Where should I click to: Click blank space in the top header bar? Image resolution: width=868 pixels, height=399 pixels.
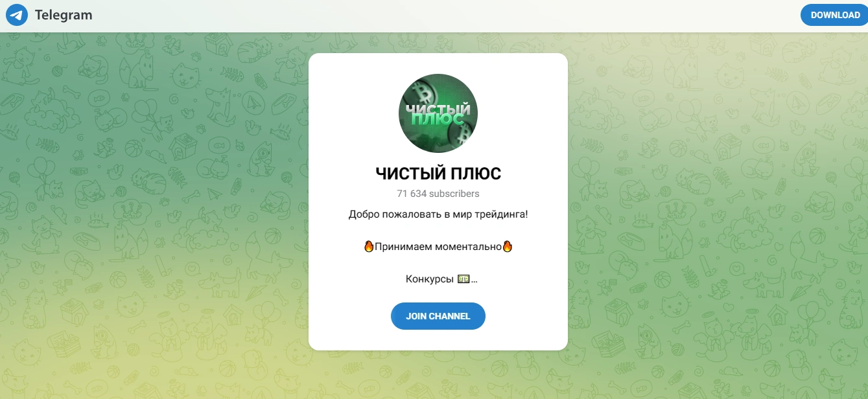click(x=441, y=16)
